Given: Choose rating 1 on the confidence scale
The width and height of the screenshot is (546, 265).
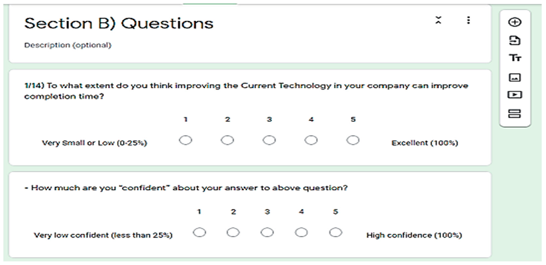Looking at the screenshot, I should [x=199, y=233].
